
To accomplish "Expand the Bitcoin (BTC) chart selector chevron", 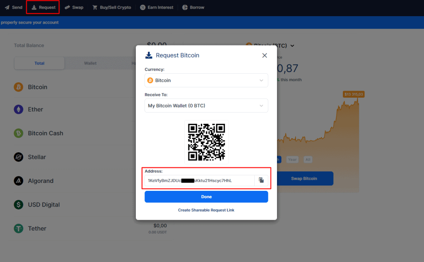I will (x=292, y=46).
